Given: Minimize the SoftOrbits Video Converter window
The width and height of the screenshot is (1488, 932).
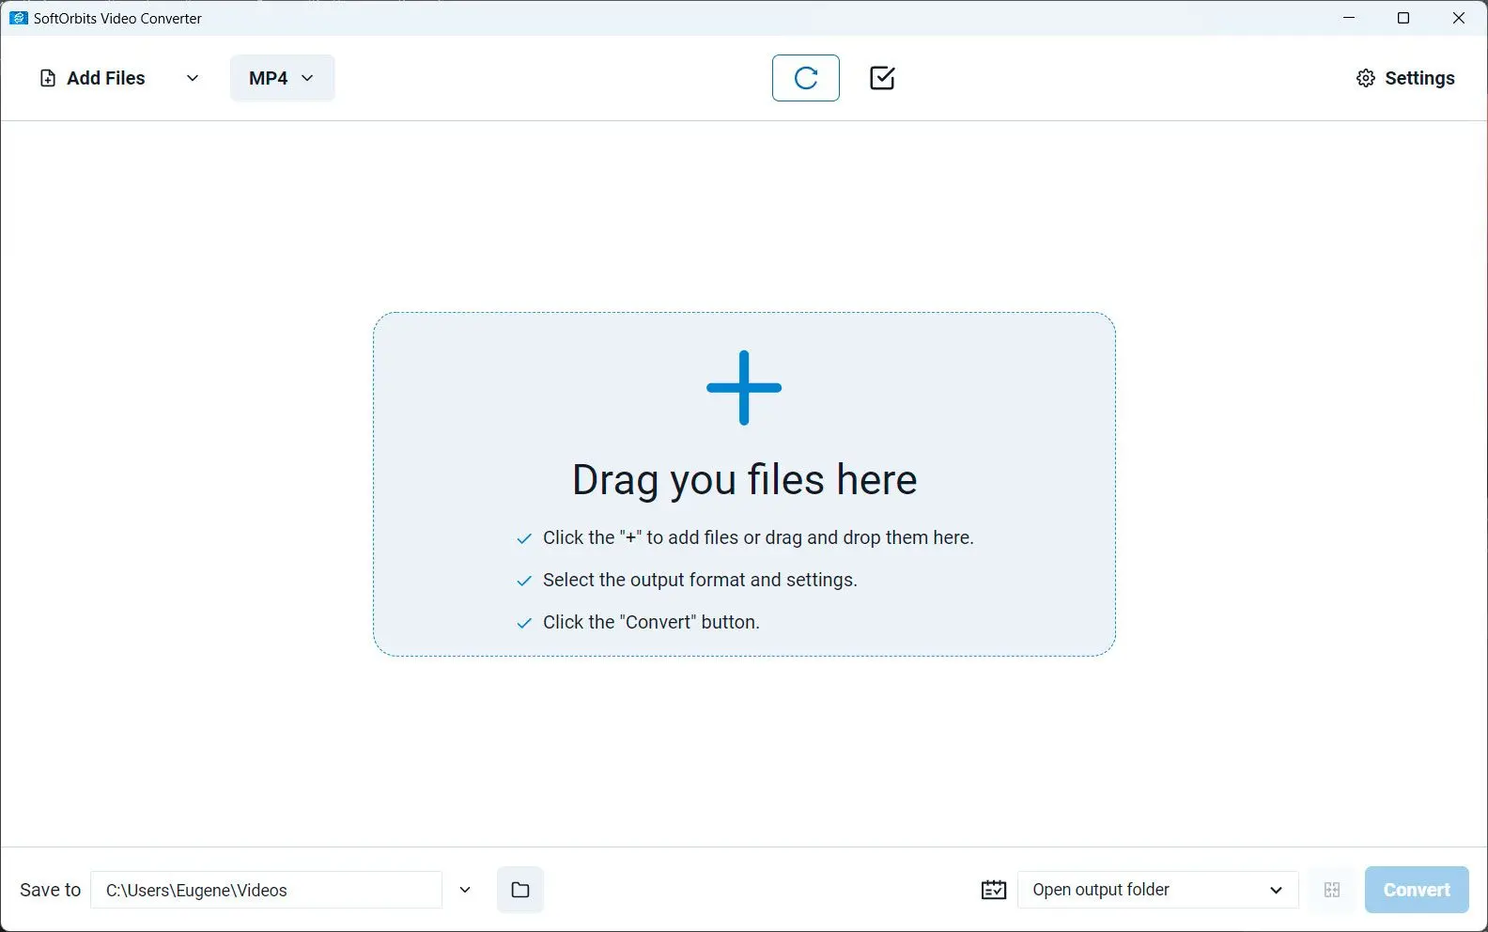Looking at the screenshot, I should 1349,18.
